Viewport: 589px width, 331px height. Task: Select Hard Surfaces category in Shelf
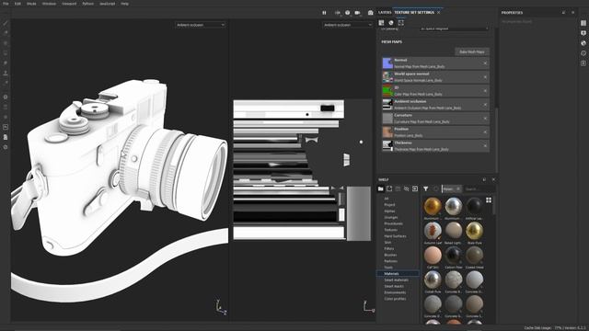tap(395, 236)
